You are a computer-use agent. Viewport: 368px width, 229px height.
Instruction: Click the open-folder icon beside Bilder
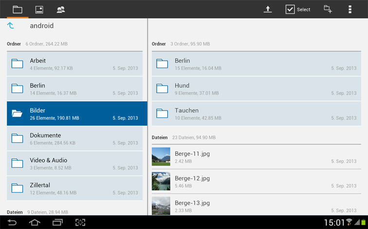coord(17,114)
